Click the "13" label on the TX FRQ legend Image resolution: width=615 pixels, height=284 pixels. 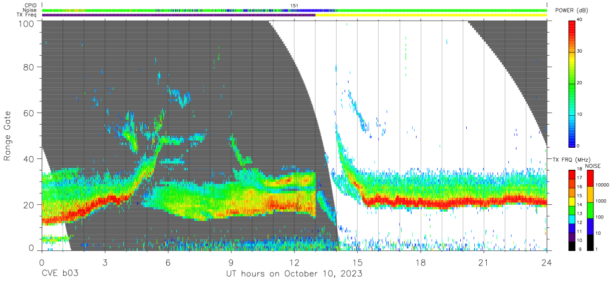click(579, 213)
